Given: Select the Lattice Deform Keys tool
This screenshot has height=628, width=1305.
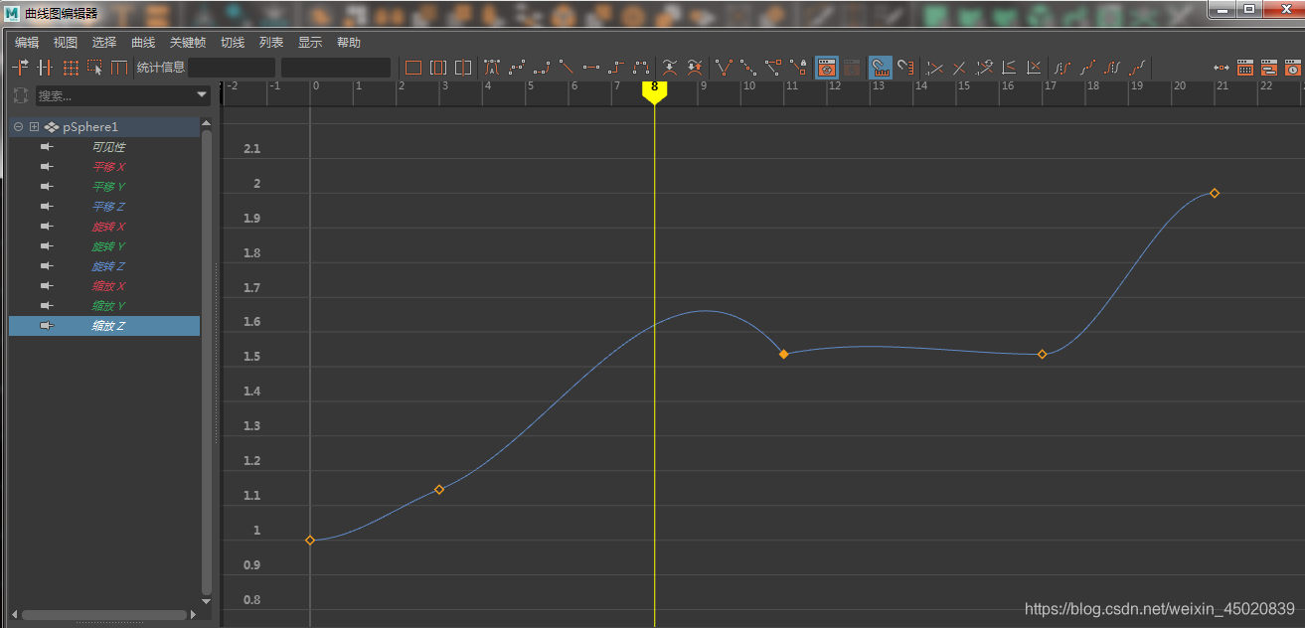Looking at the screenshot, I should (x=71, y=68).
